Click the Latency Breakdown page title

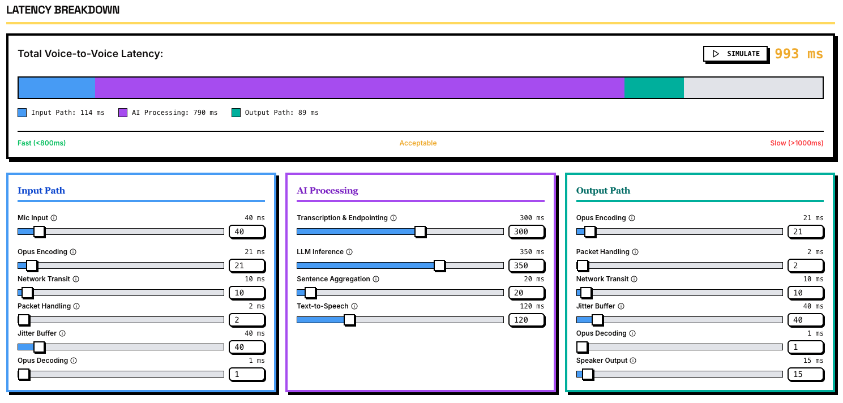pyautogui.click(x=63, y=10)
